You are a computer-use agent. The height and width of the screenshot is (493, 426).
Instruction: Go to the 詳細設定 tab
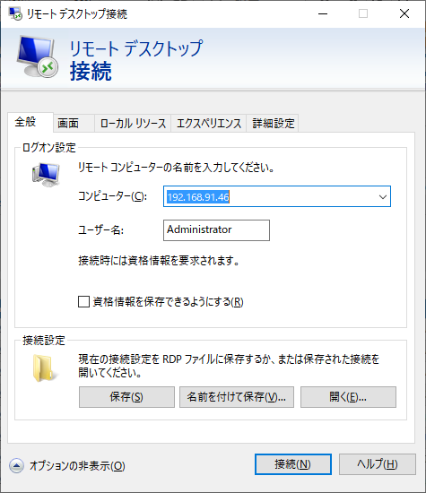point(274,124)
